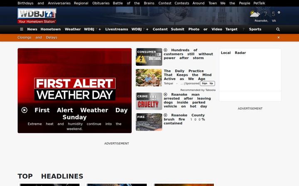
Task: Click the 75 degree temperature reading
Action: tap(272, 14)
